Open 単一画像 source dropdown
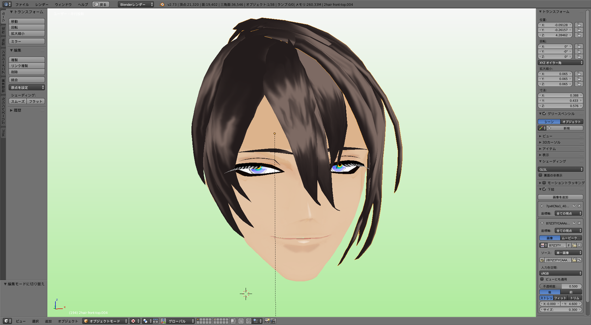This screenshot has height=325, width=591. click(x=569, y=253)
